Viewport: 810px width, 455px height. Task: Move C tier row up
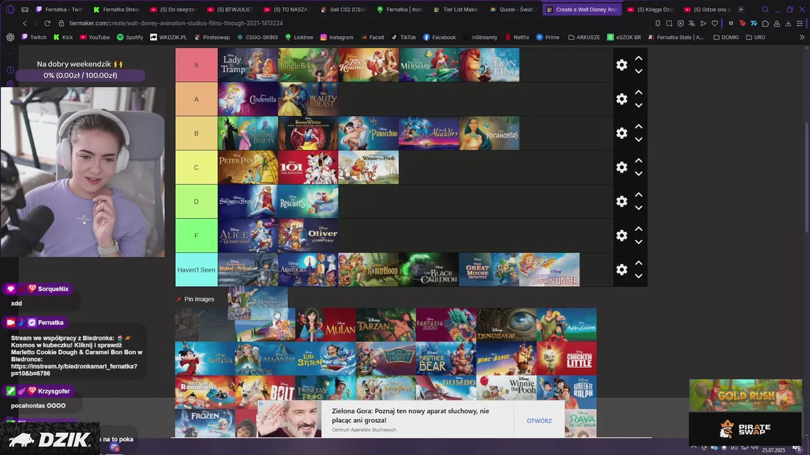point(639,161)
